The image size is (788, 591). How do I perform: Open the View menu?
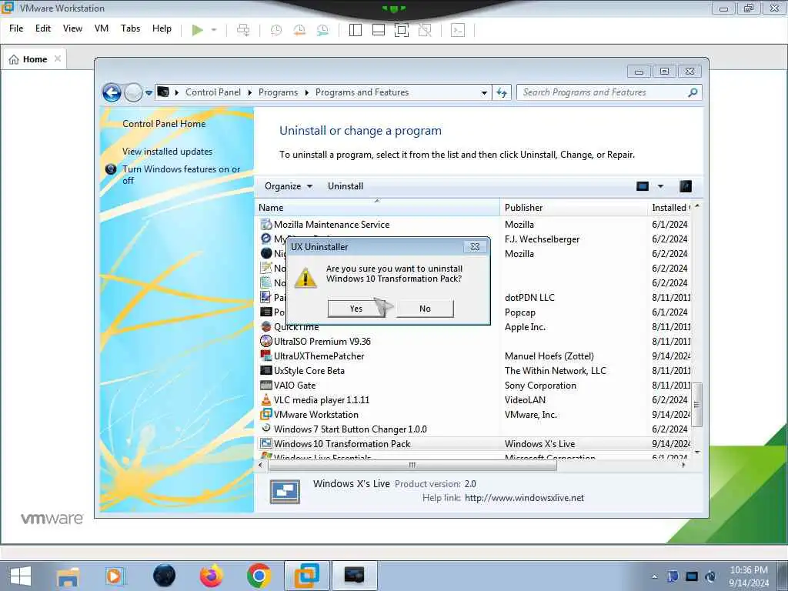tap(72, 28)
